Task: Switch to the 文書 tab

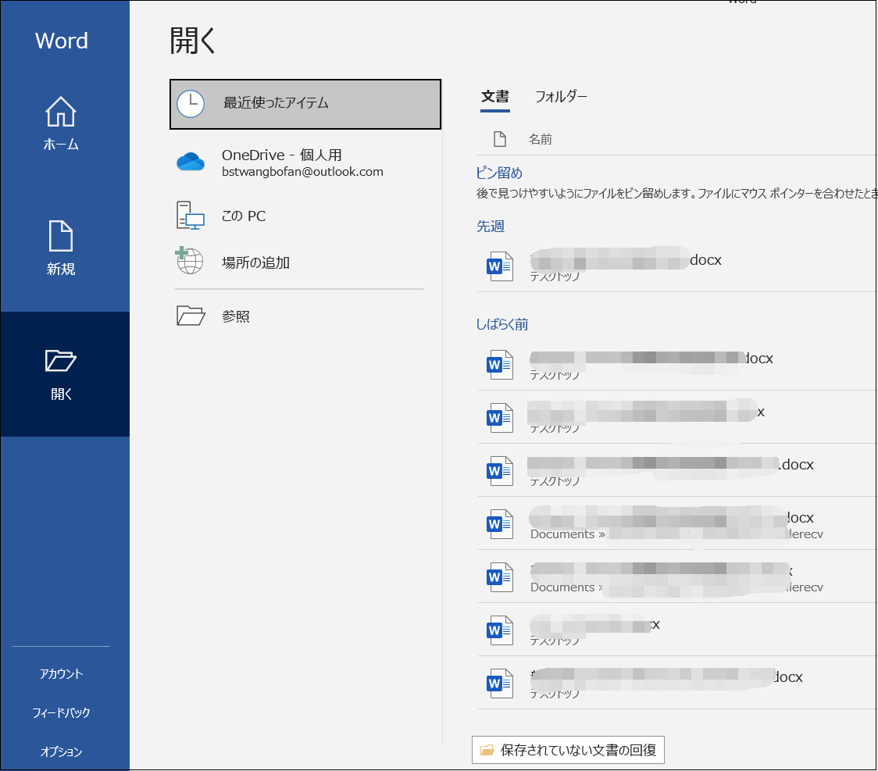Action: tap(495, 97)
